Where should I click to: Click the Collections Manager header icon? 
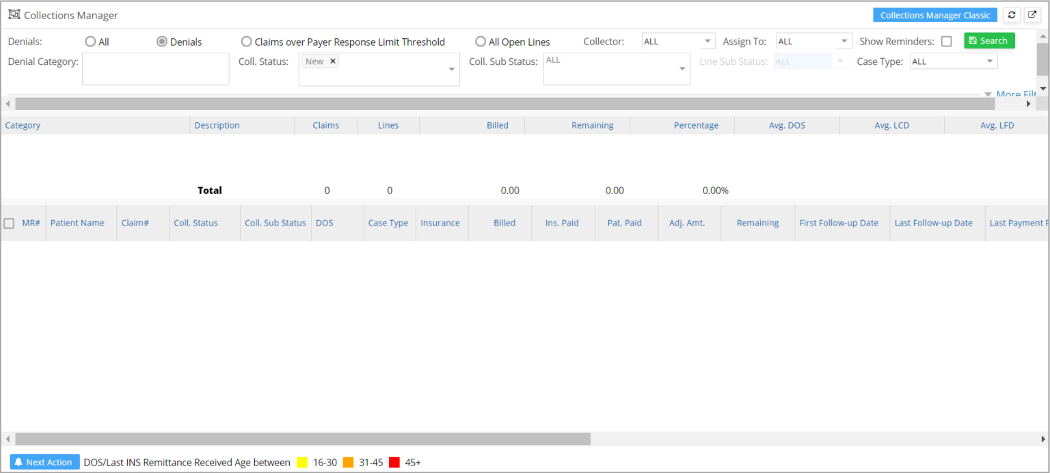pos(14,14)
